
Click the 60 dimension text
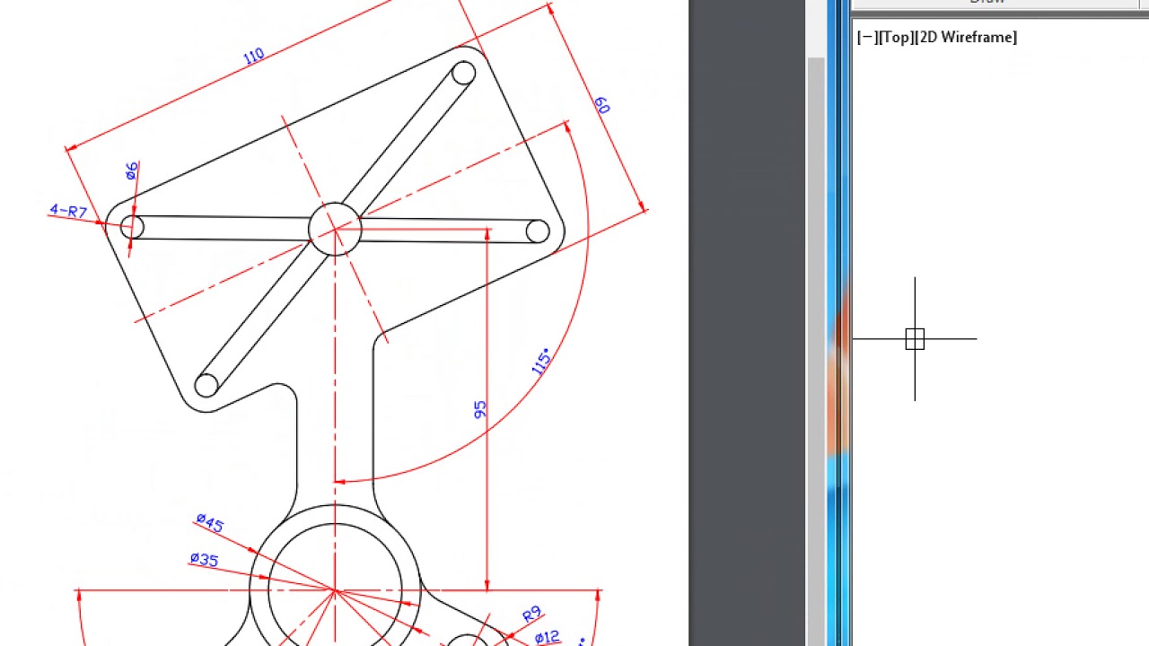click(x=601, y=105)
